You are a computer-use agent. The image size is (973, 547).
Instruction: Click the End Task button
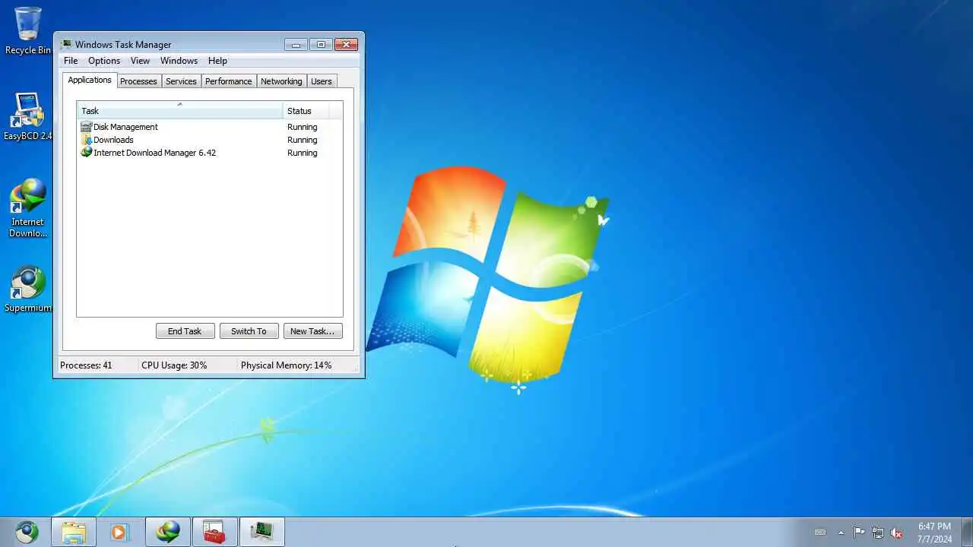pyautogui.click(x=185, y=331)
